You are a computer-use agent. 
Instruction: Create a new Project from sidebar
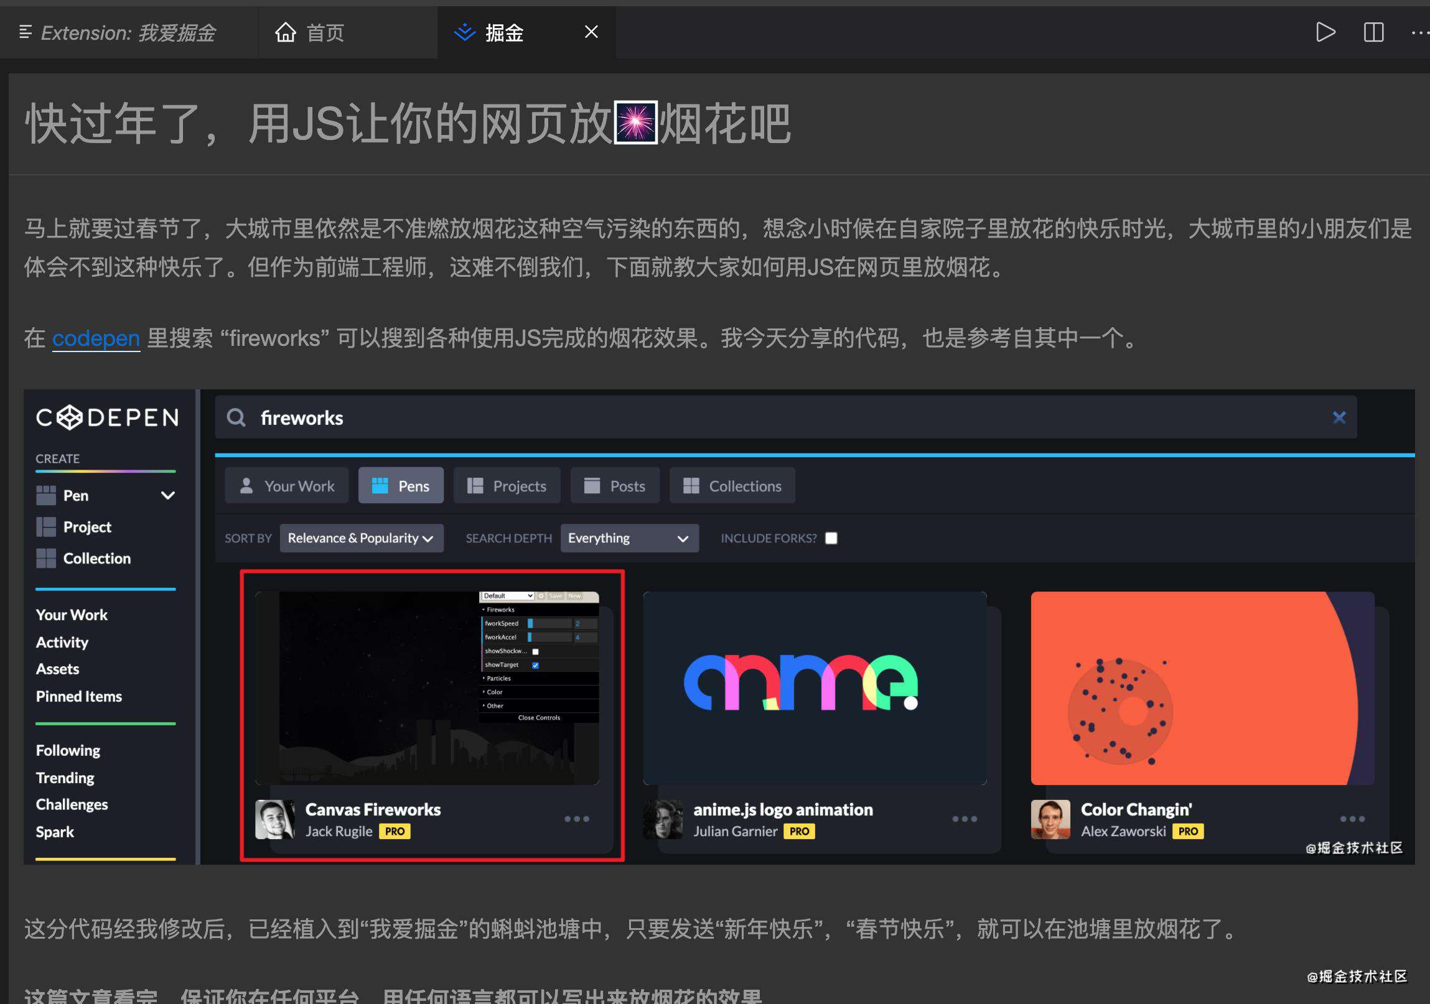click(x=87, y=527)
